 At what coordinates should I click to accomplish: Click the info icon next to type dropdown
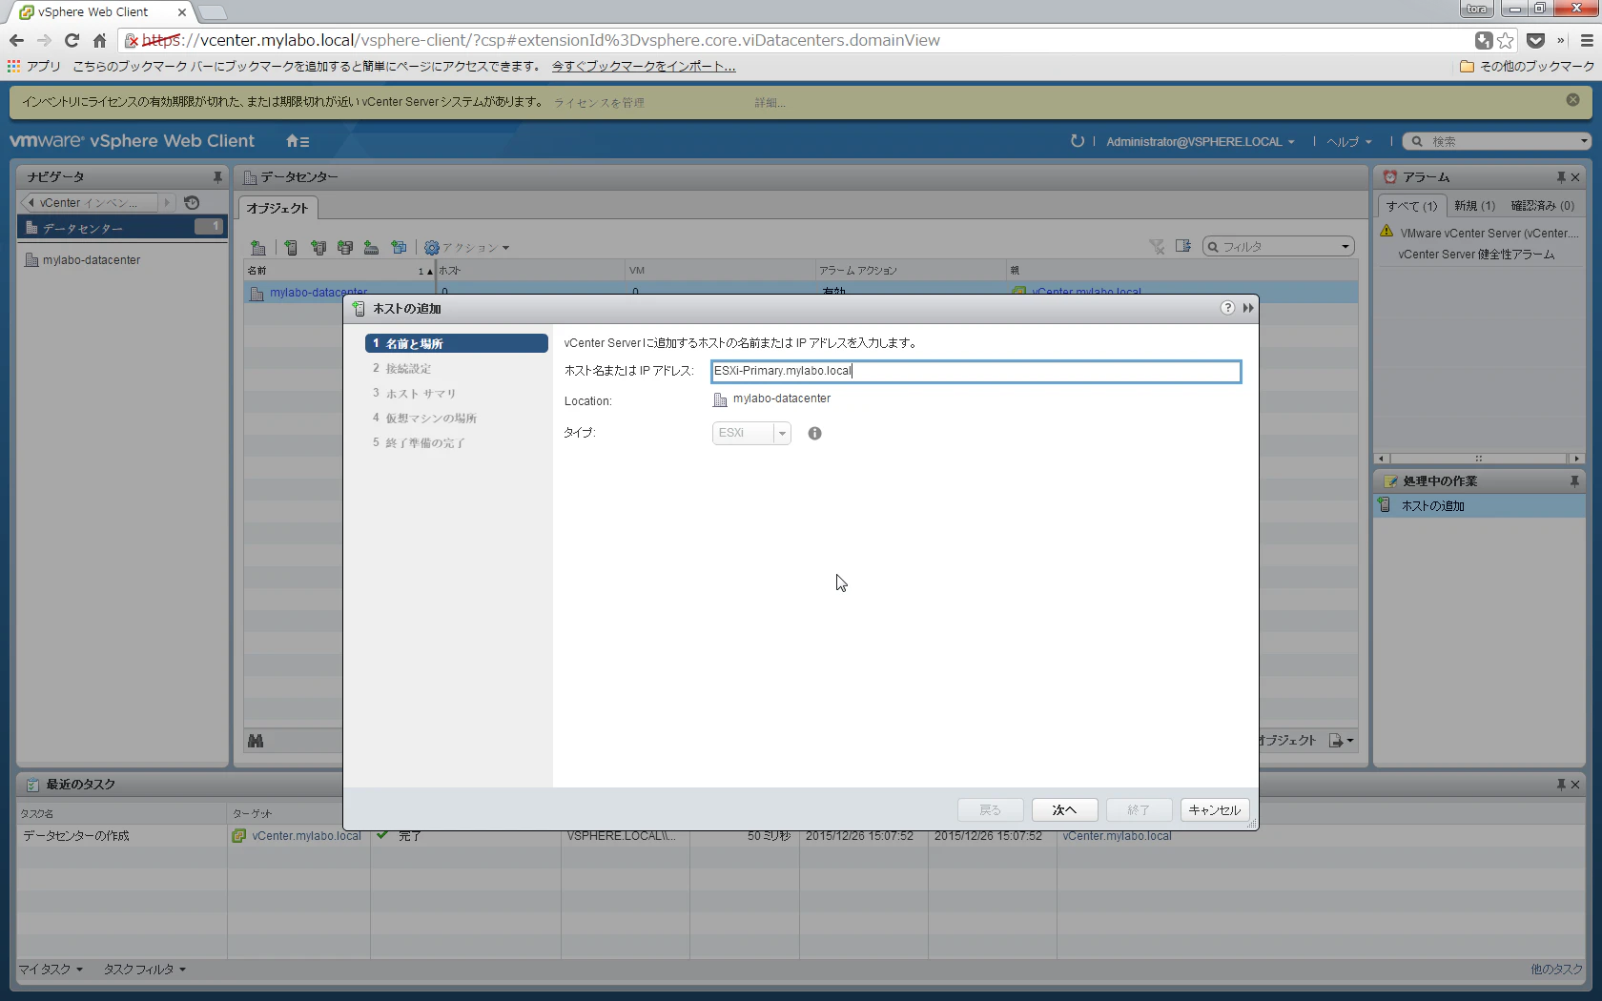[x=814, y=433]
